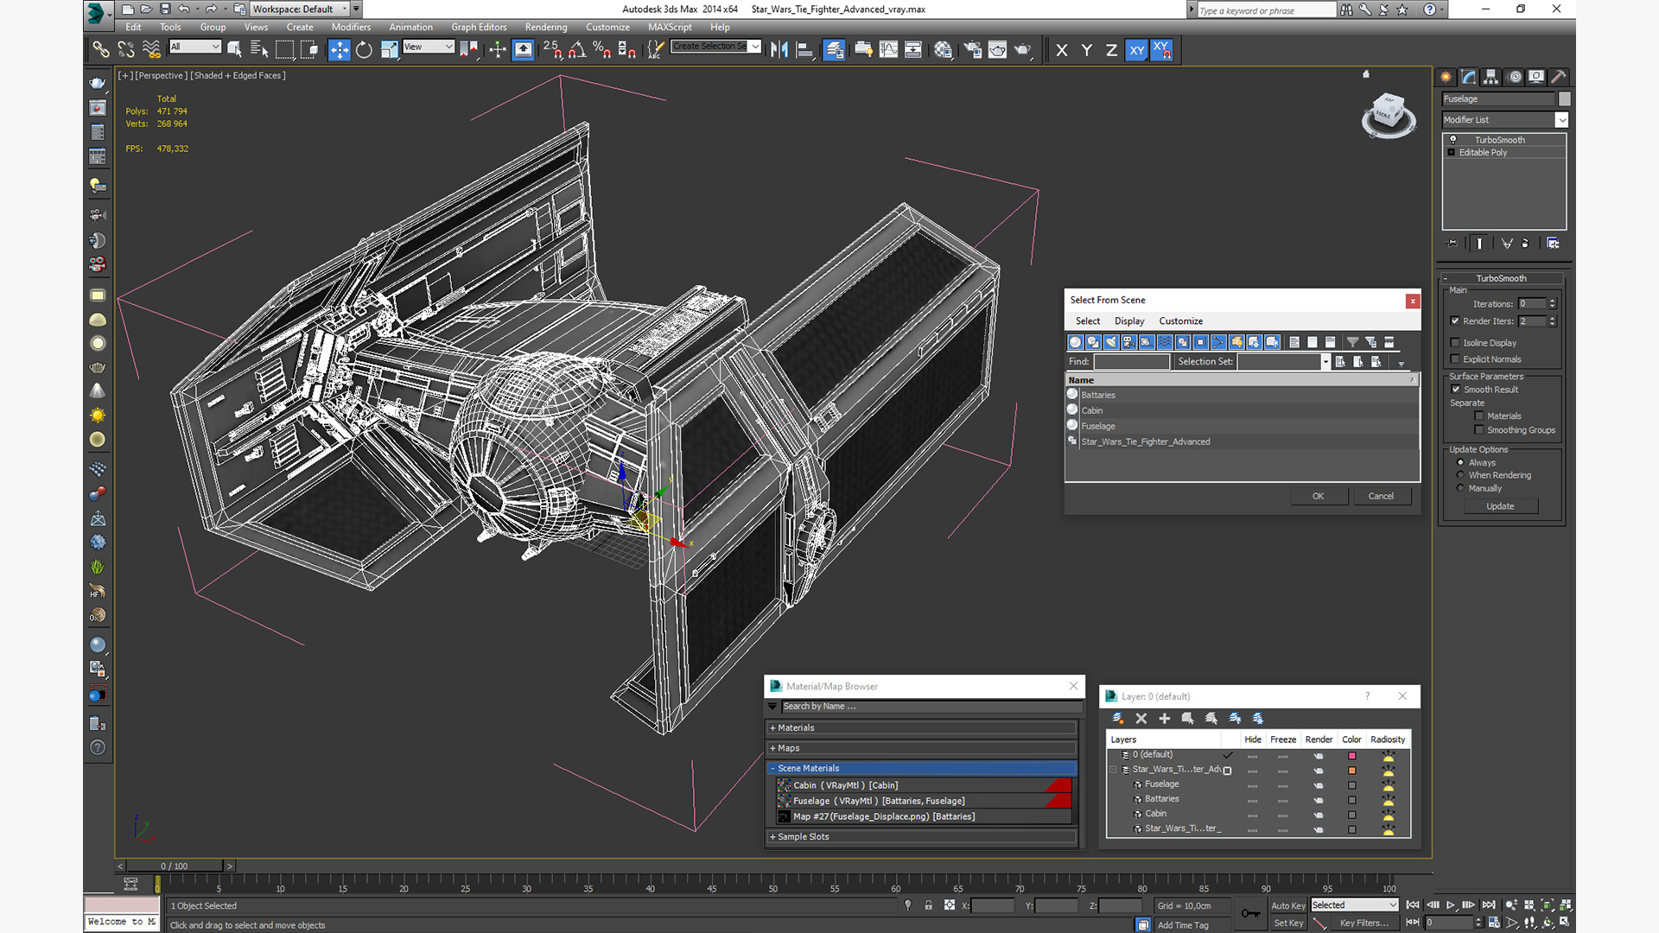Click the Render Setup teapot icon
The width and height of the screenshot is (1659, 933).
(972, 50)
